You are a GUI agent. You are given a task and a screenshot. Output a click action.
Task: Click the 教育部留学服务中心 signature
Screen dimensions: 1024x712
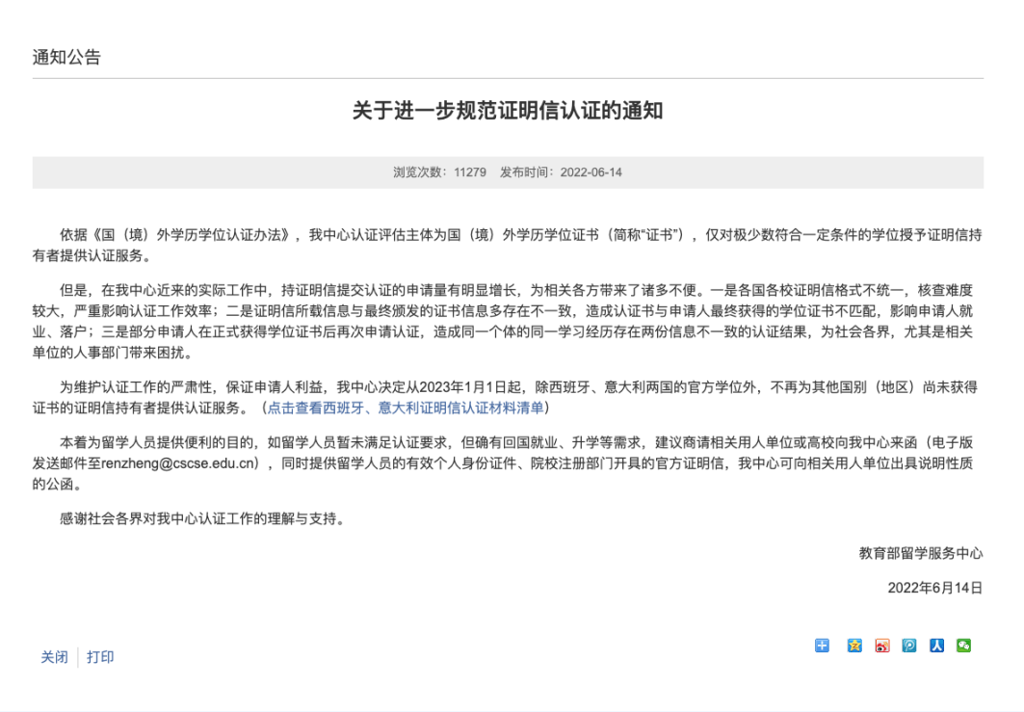(921, 553)
